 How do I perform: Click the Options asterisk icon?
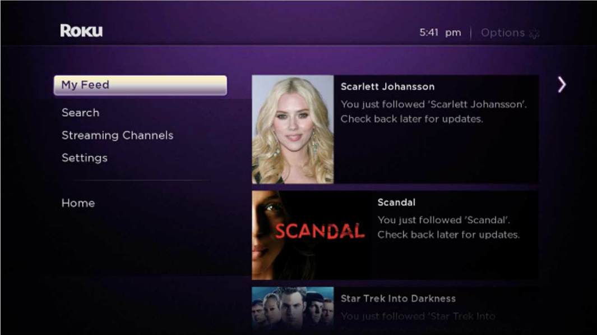click(534, 34)
